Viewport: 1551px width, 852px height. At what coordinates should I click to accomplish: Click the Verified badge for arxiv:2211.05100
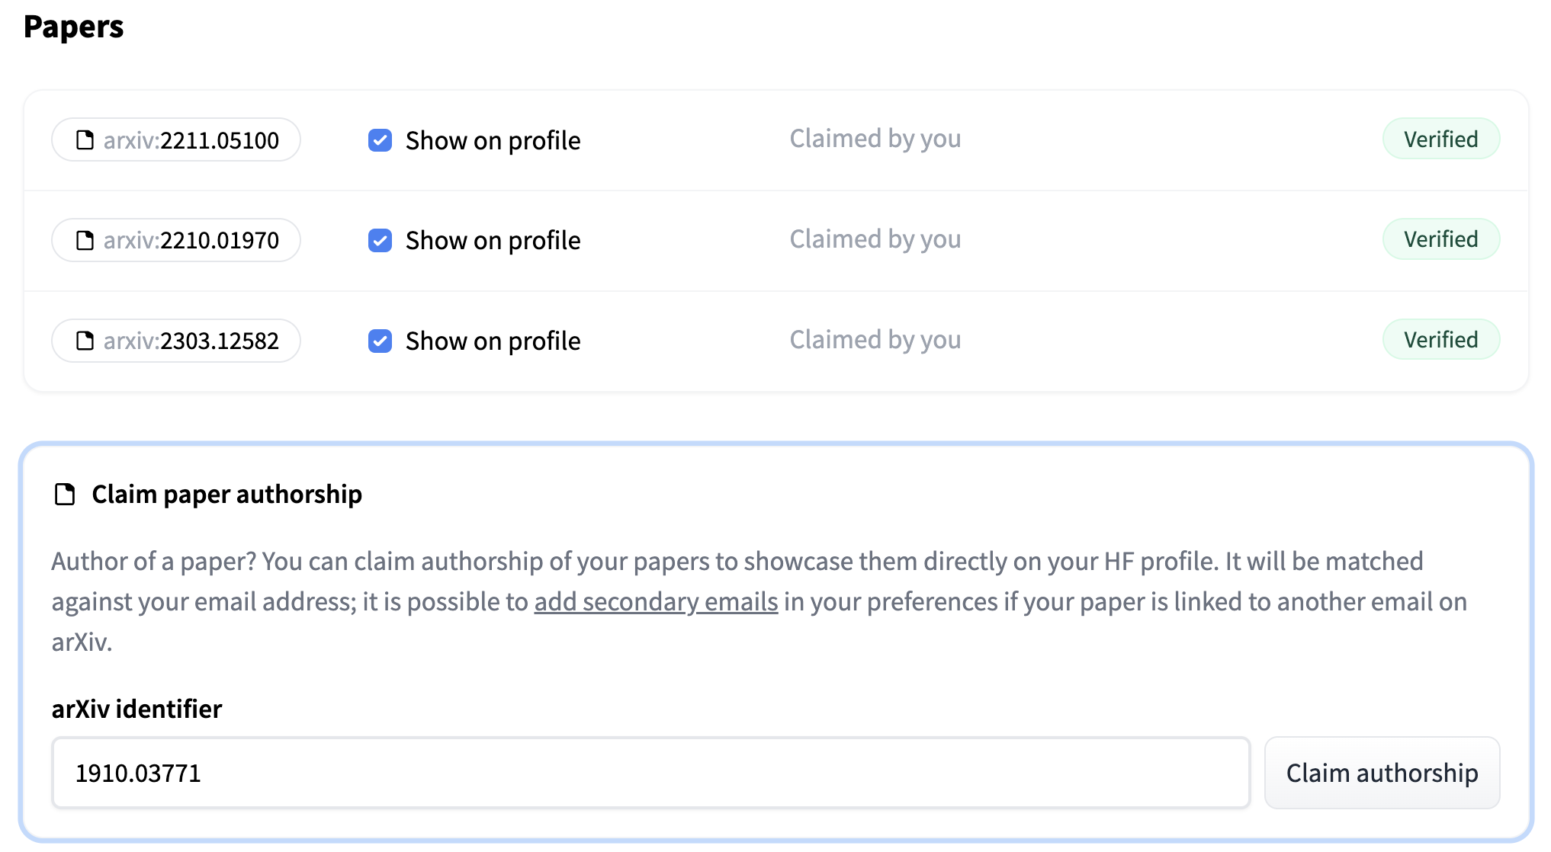coord(1440,139)
